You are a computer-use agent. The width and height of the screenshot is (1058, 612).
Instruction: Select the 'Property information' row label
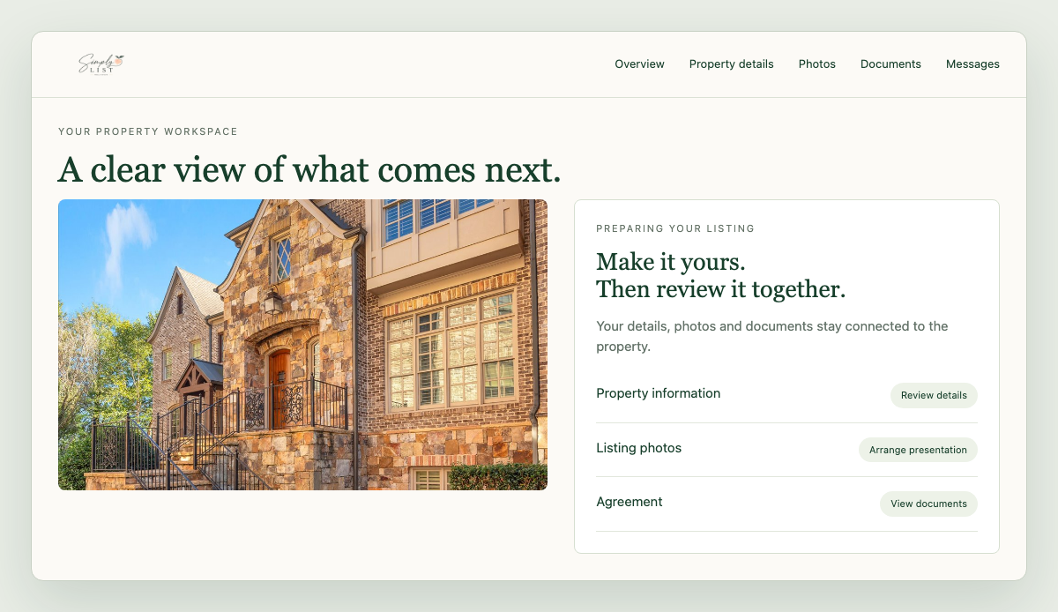coord(658,393)
